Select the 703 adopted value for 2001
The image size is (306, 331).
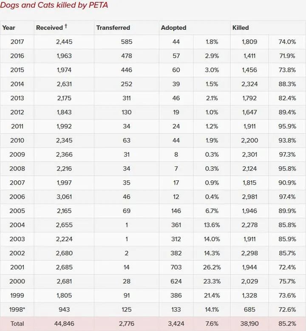(x=176, y=267)
